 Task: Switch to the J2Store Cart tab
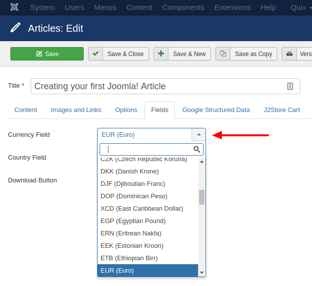coord(282,110)
